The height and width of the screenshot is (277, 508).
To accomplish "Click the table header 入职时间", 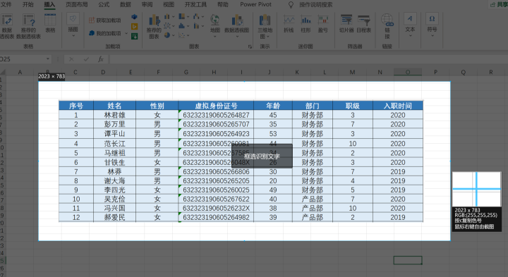I will pos(398,106).
